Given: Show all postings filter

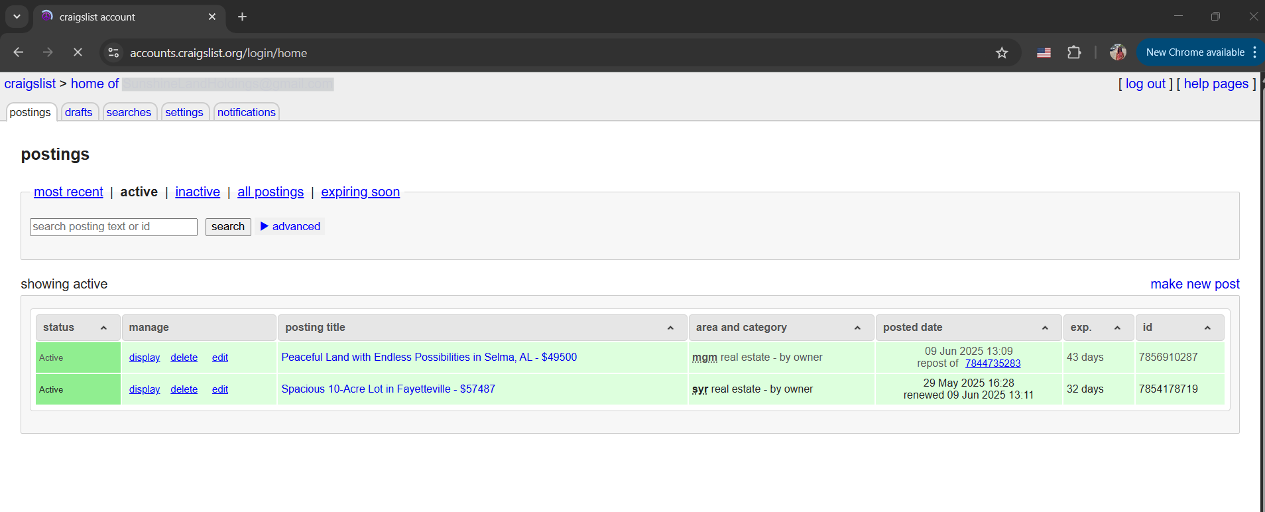Looking at the screenshot, I should tap(271, 192).
